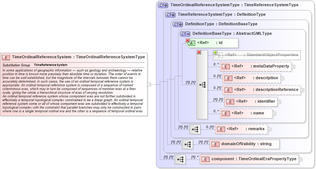This screenshot has width=316, height=169.
Task: Select the DefinitionType : DefinitionBaseType header
Action: click(x=221, y=24)
